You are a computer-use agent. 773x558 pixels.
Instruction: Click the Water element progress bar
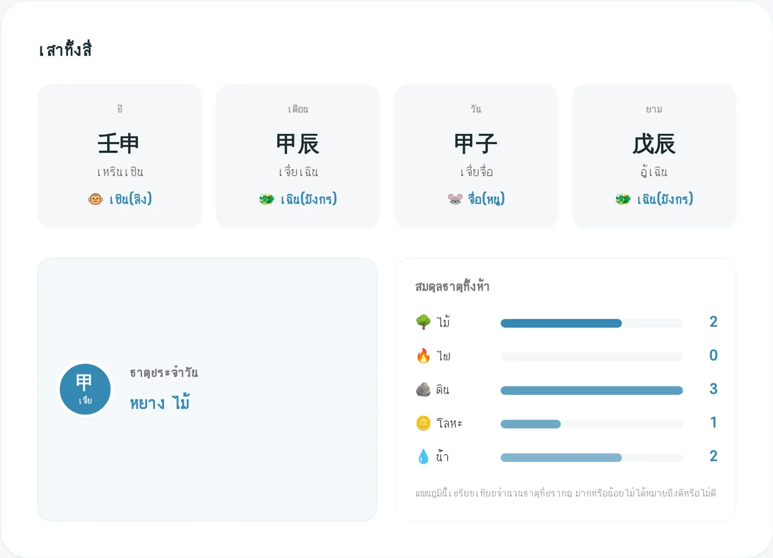coord(591,457)
